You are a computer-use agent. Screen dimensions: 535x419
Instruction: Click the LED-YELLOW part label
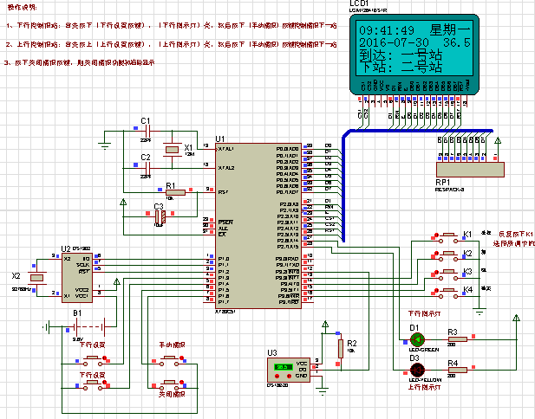(425, 380)
